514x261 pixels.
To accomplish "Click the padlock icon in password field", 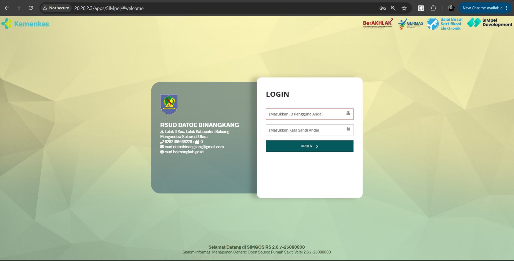I will (x=348, y=129).
